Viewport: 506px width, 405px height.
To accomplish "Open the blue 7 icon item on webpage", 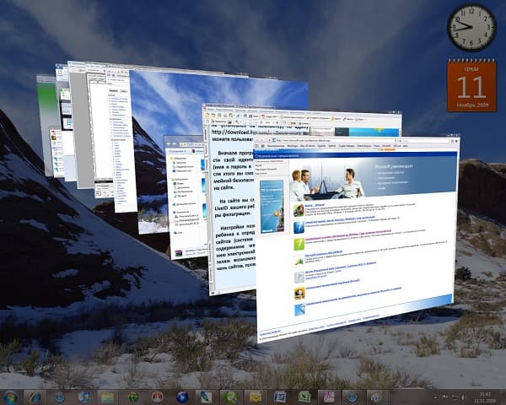I will [299, 227].
